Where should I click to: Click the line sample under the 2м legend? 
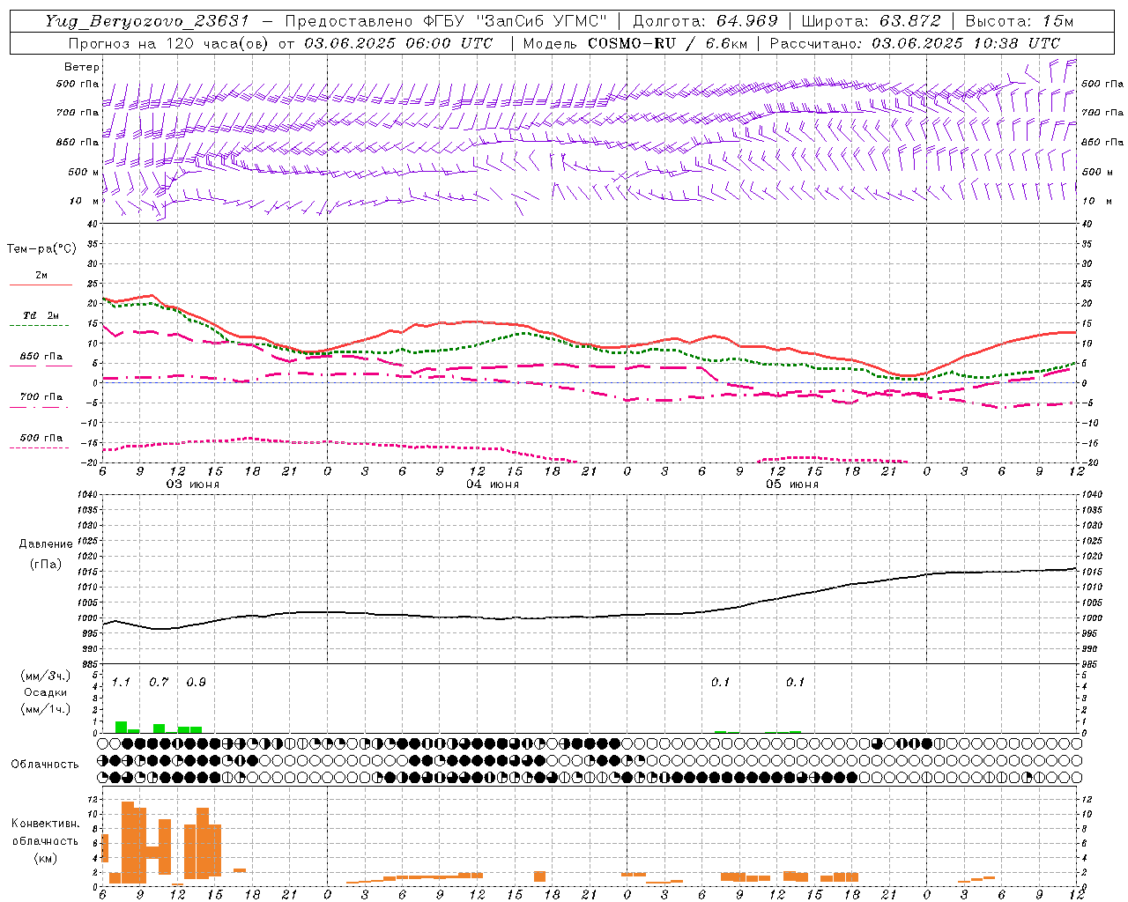pyautogui.click(x=41, y=285)
